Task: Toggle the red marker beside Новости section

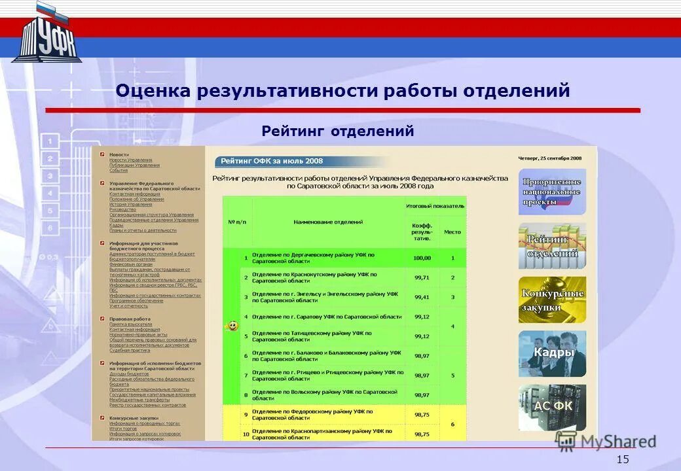Action: click(103, 153)
